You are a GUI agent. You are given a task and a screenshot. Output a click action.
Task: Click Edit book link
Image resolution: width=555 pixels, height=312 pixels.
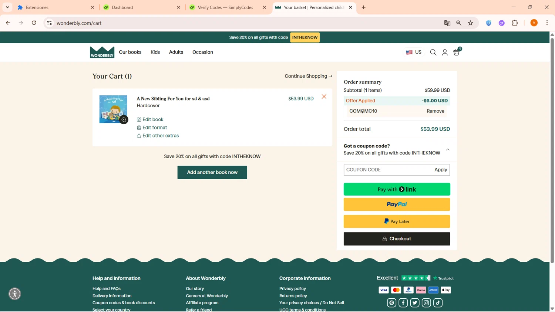pyautogui.click(x=150, y=119)
